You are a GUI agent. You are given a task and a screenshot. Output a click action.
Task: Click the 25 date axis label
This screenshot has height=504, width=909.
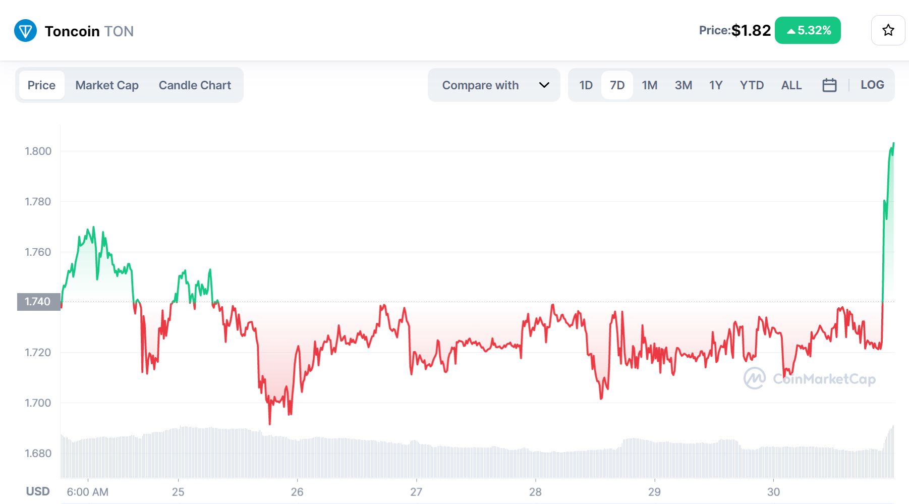click(x=178, y=492)
